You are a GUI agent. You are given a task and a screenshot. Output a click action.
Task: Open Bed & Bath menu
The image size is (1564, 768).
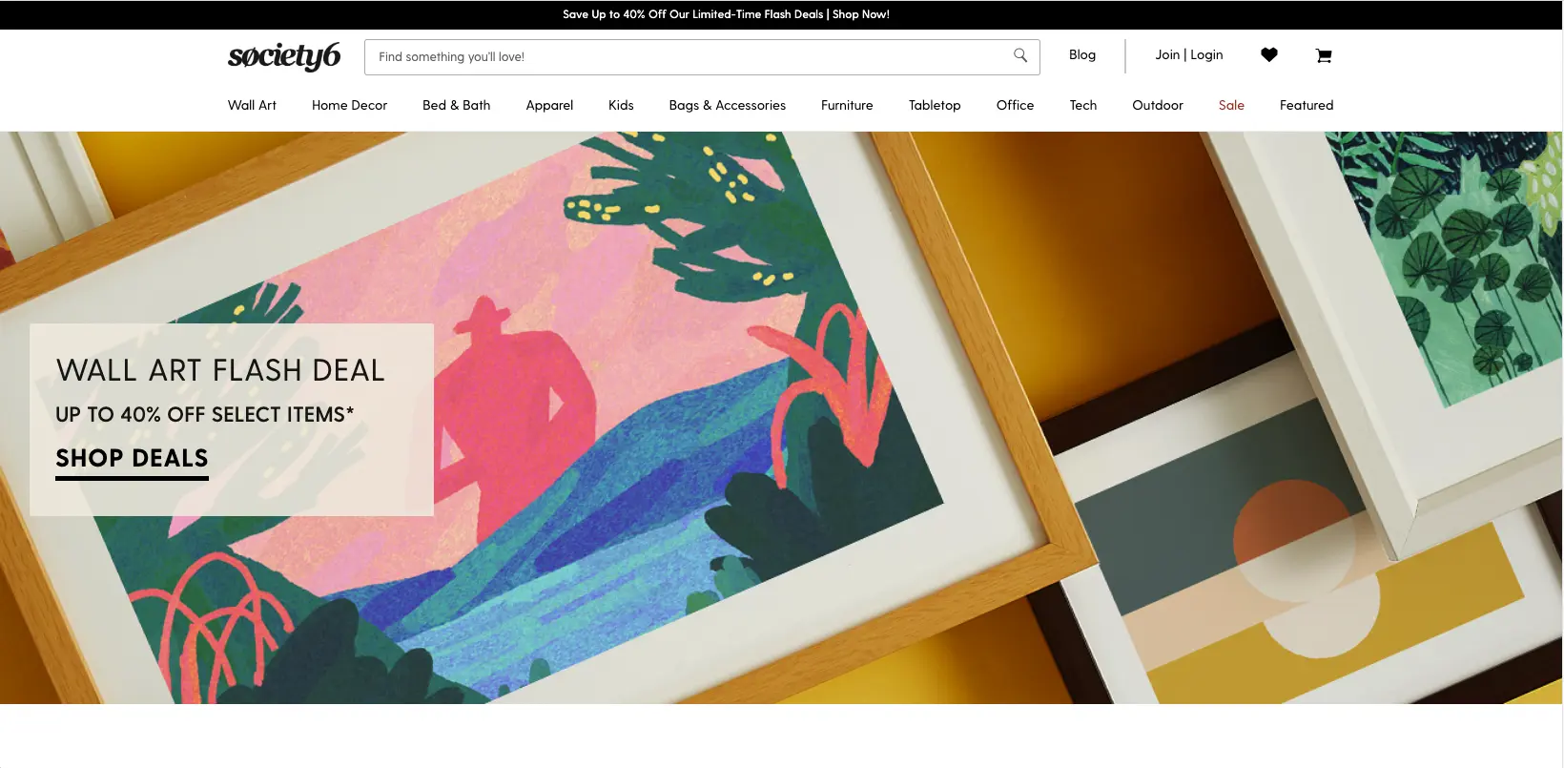(x=456, y=105)
